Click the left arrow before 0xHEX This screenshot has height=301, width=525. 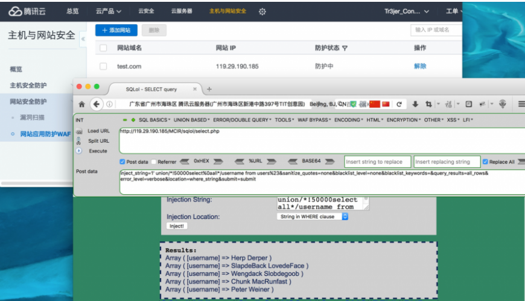pos(185,162)
